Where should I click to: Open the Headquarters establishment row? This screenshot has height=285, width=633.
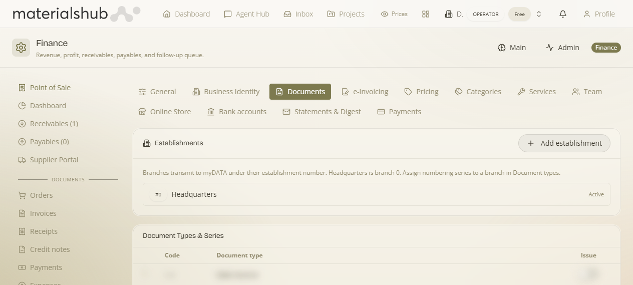tap(377, 194)
